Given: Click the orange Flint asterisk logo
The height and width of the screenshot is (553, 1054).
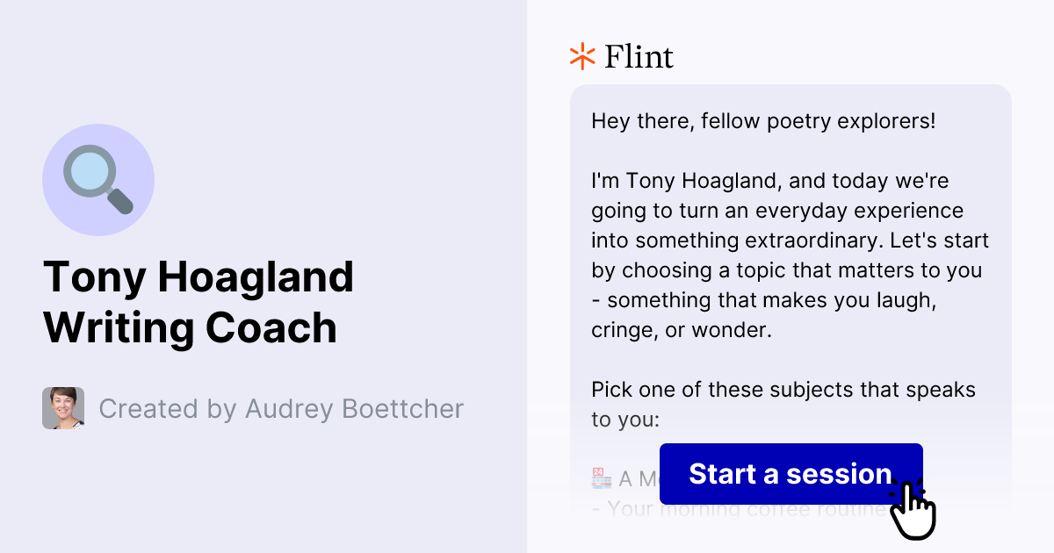Looking at the screenshot, I should pyautogui.click(x=581, y=56).
